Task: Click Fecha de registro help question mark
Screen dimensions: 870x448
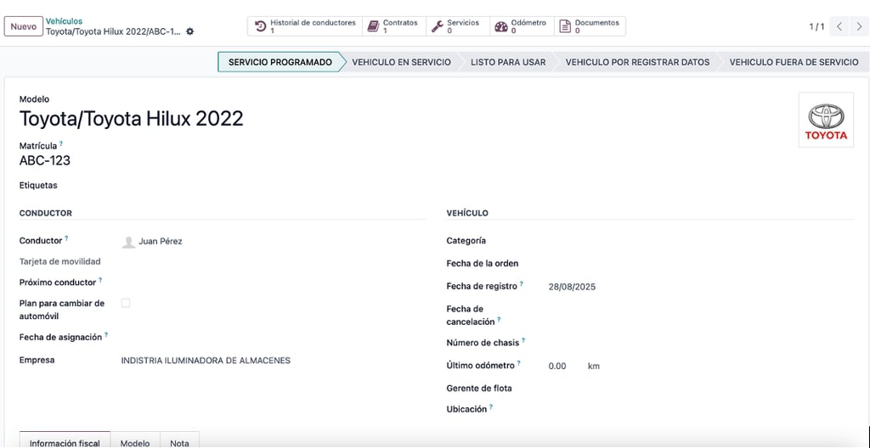Action: click(521, 284)
